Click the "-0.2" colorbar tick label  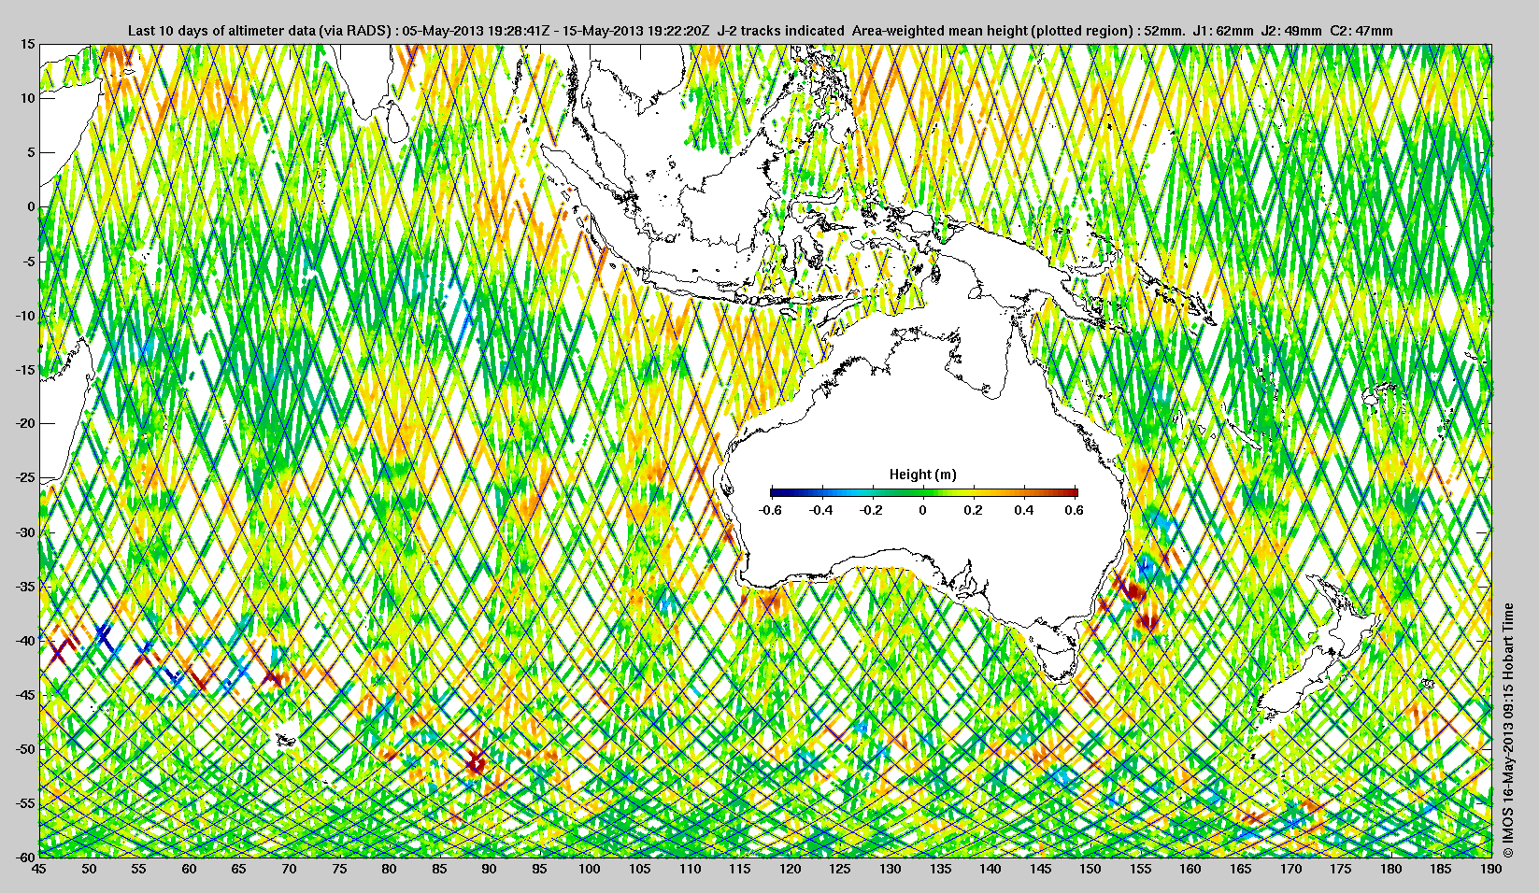pyautogui.click(x=872, y=510)
